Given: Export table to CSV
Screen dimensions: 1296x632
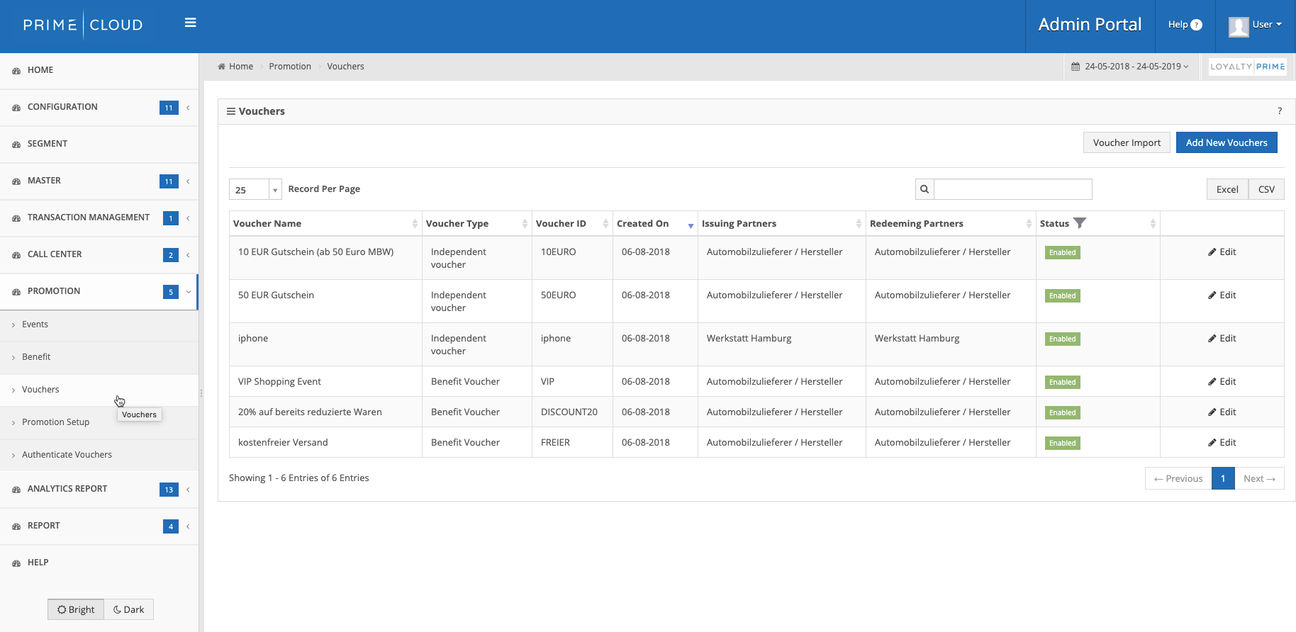Looking at the screenshot, I should click(1266, 189).
